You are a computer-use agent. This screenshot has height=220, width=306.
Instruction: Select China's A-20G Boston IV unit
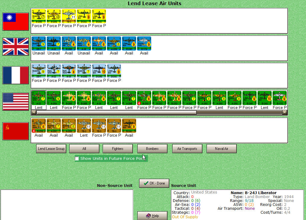[54, 16]
